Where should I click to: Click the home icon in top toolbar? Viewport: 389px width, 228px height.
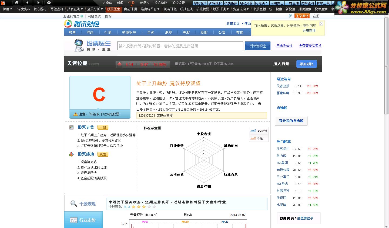click(x=17, y=3)
